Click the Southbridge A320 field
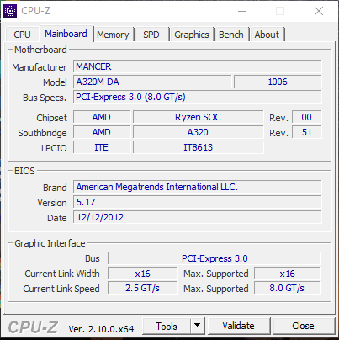The height and width of the screenshot is (340, 339). point(198,132)
